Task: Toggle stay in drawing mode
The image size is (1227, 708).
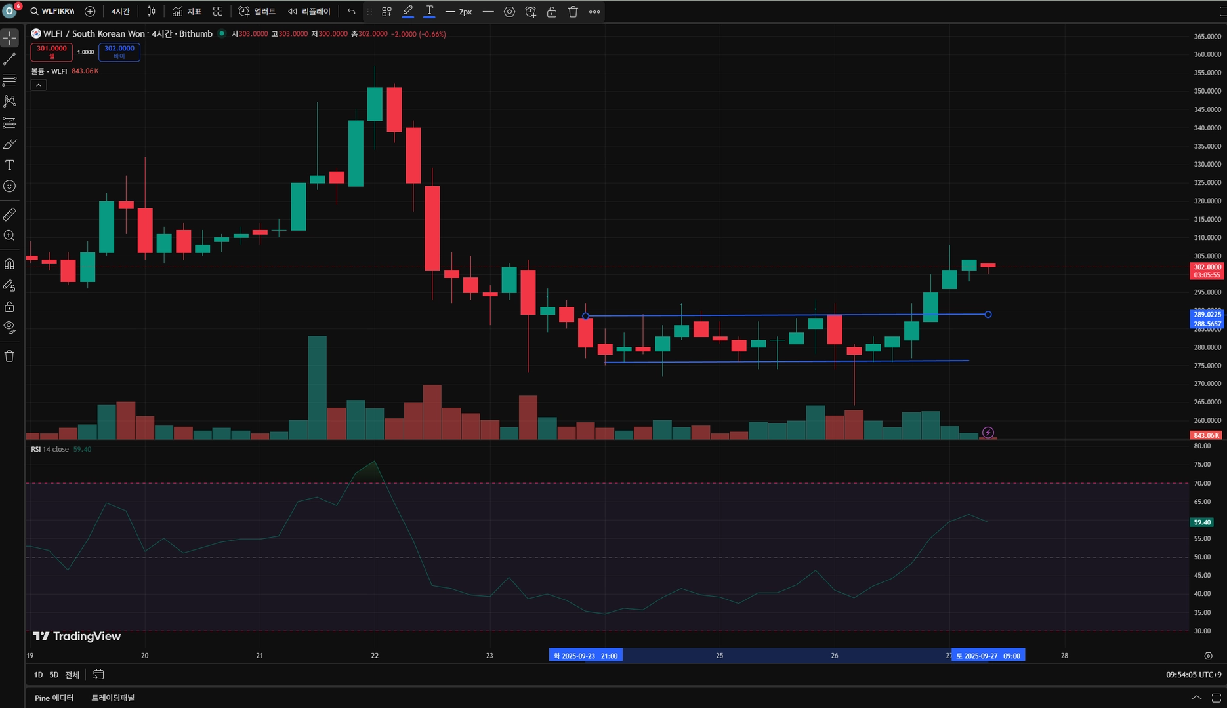Action: [10, 285]
